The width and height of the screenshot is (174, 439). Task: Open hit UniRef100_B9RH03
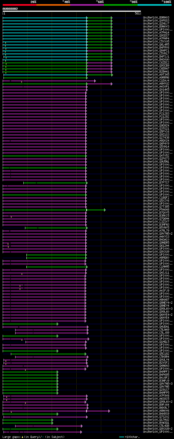156,17
